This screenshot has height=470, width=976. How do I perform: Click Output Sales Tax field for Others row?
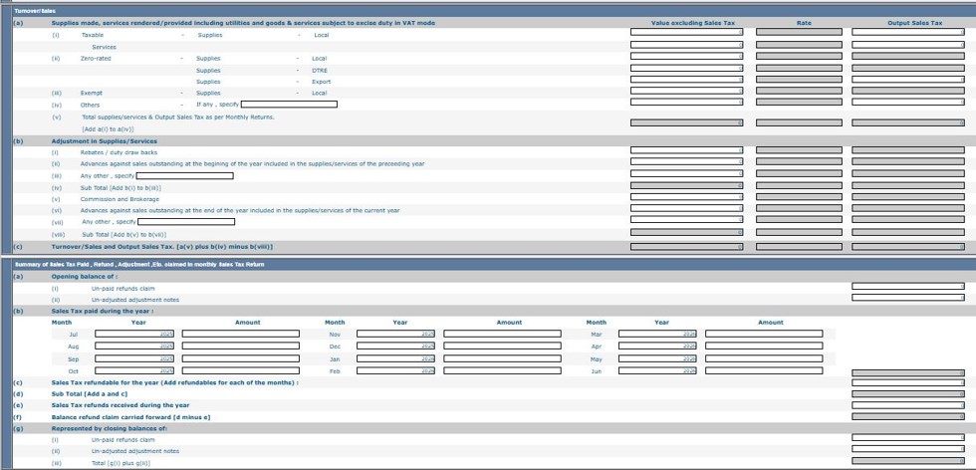pos(908,102)
